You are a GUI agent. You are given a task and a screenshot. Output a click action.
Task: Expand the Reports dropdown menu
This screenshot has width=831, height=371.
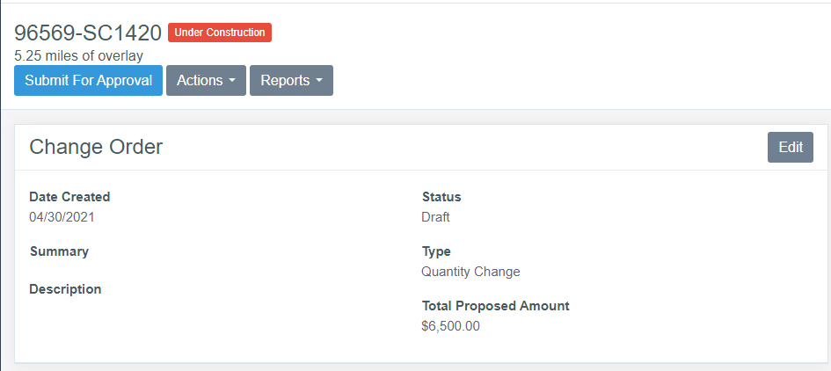[x=291, y=80]
